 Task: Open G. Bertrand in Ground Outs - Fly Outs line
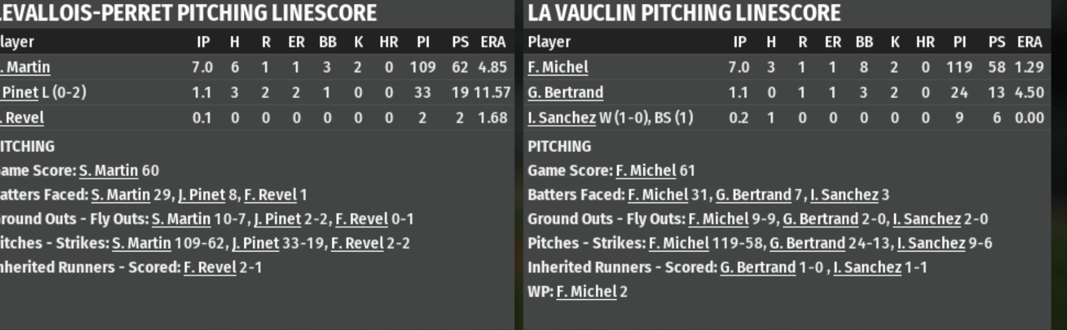click(821, 219)
